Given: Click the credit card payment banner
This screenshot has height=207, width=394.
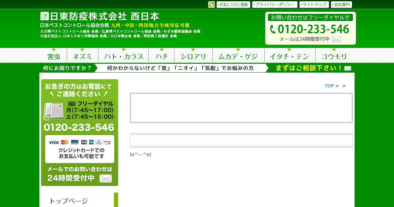Looking at the screenshot, I should pos(80,149).
